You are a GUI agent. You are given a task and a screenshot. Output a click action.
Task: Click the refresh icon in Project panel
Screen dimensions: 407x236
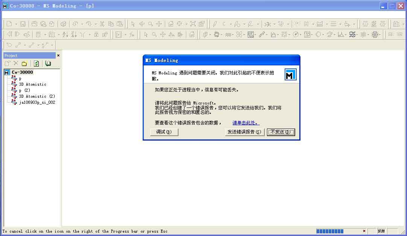pos(37,64)
